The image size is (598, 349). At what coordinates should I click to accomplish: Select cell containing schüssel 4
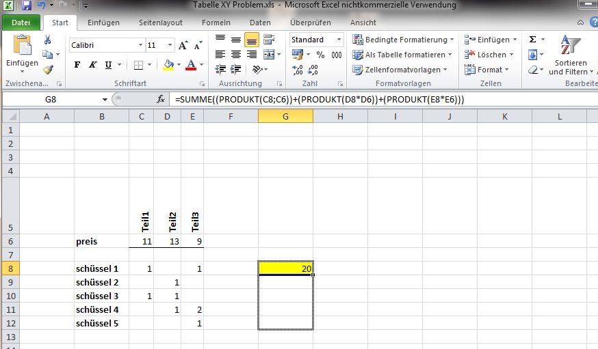(x=101, y=309)
